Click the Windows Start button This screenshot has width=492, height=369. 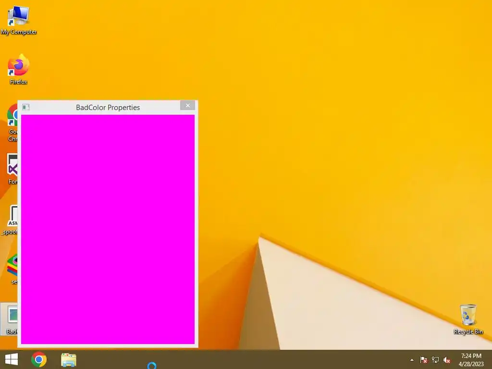coord(12,359)
